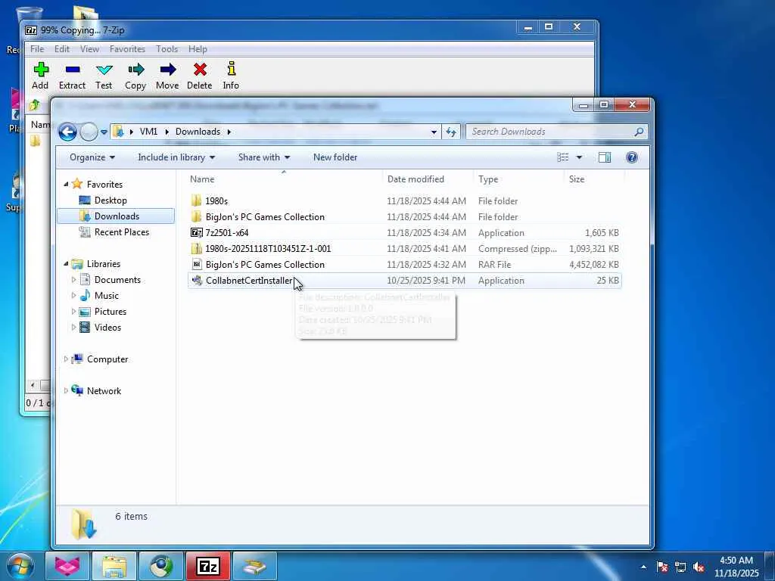The width and height of the screenshot is (775, 581).
Task: Expand the Videos library node
Action: click(73, 327)
